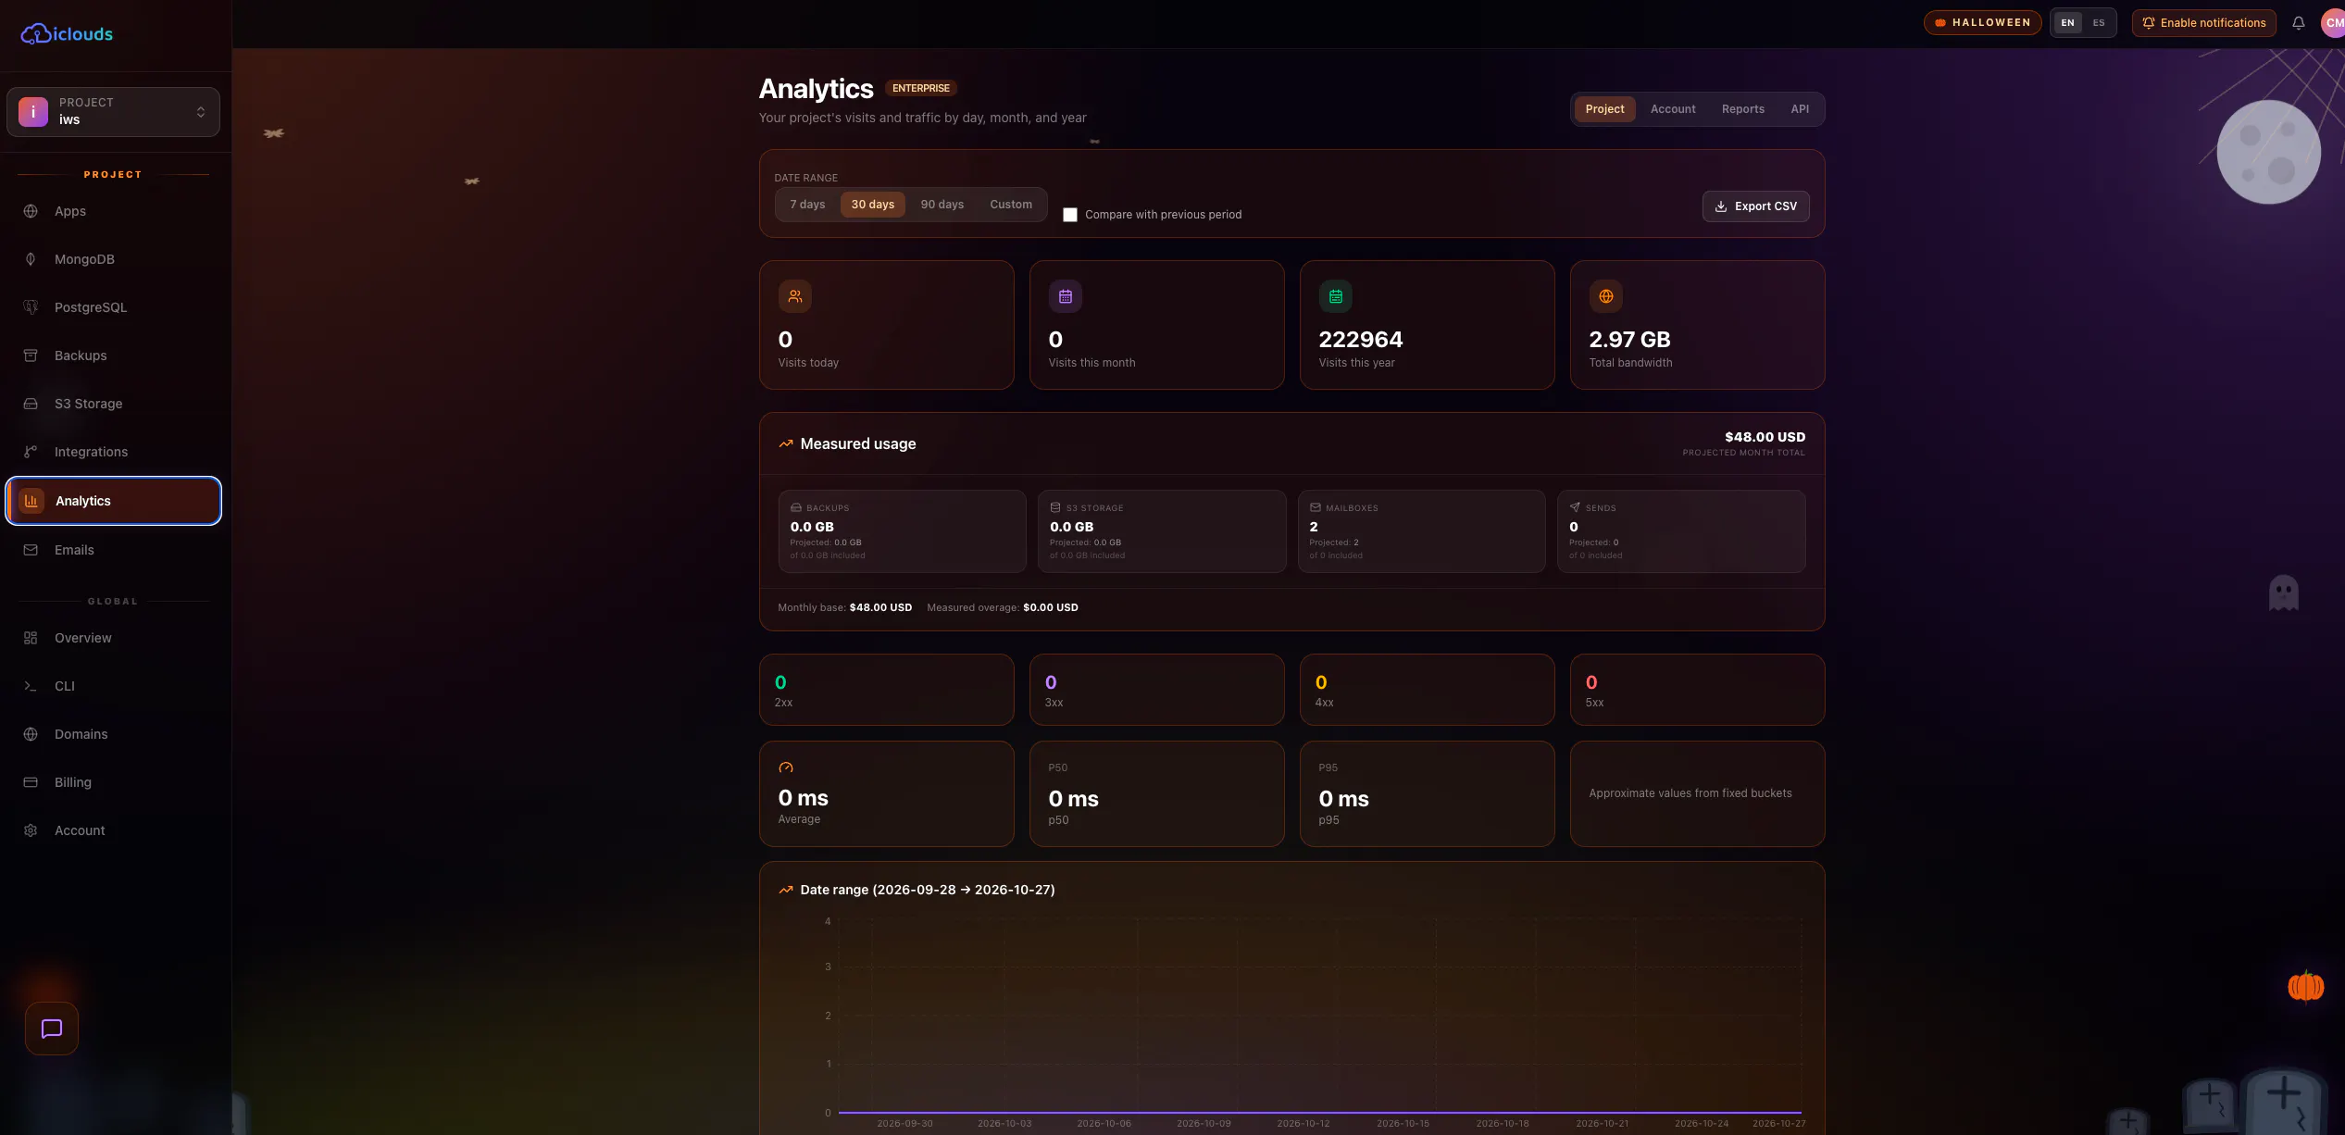Click the Halloween theme button
This screenshot has height=1135, width=2345.
[1982, 22]
